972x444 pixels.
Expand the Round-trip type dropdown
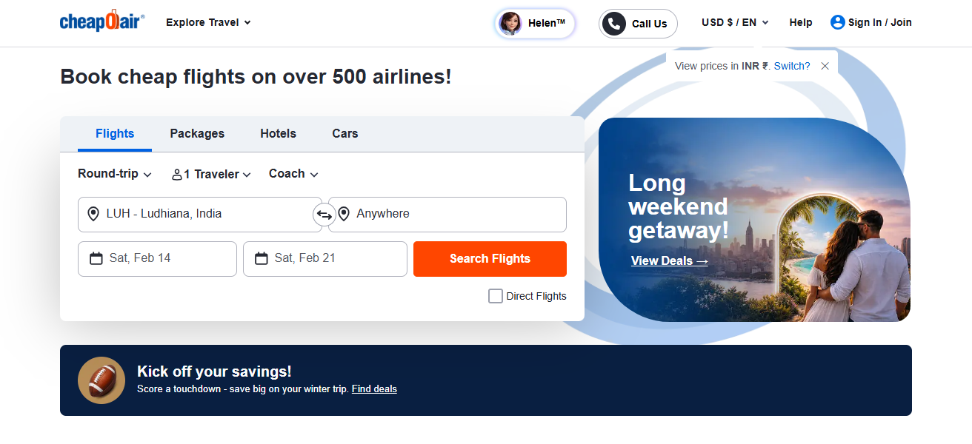click(x=115, y=174)
